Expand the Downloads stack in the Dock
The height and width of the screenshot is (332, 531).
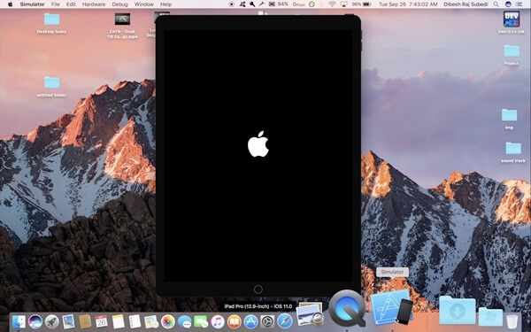coord(458,310)
